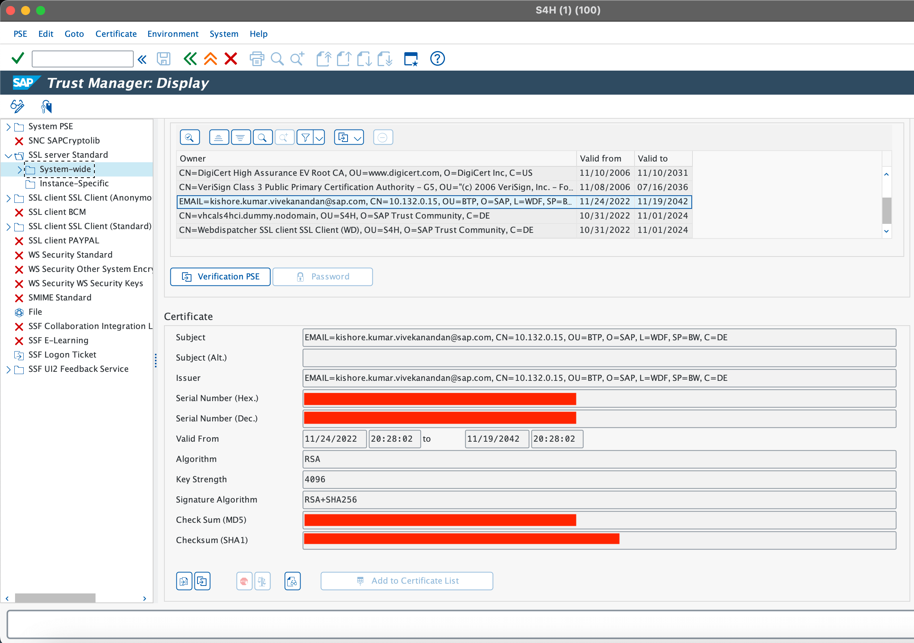The image size is (914, 643).
Task: Open the filter dropdown arrow
Action: pyautogui.click(x=319, y=137)
